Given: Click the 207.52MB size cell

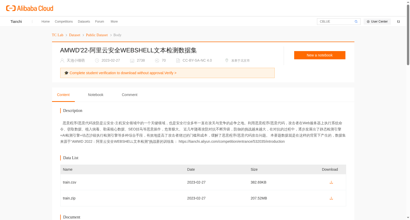Looking at the screenshot, I should pos(259,198).
